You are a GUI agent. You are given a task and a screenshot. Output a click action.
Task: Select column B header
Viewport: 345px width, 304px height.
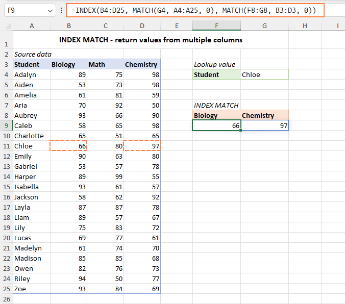pyautogui.click(x=69, y=26)
